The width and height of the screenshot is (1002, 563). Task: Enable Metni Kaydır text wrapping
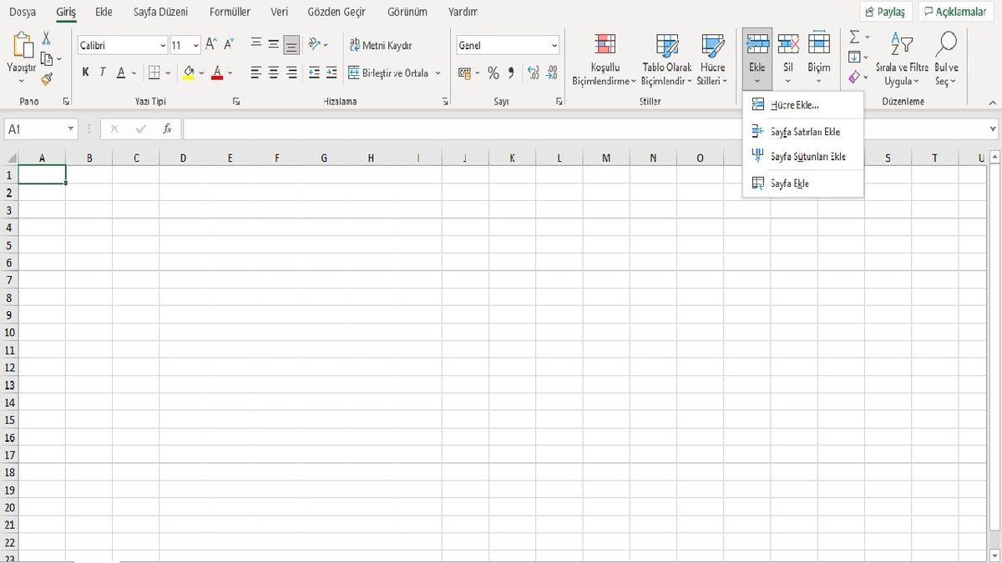click(380, 45)
